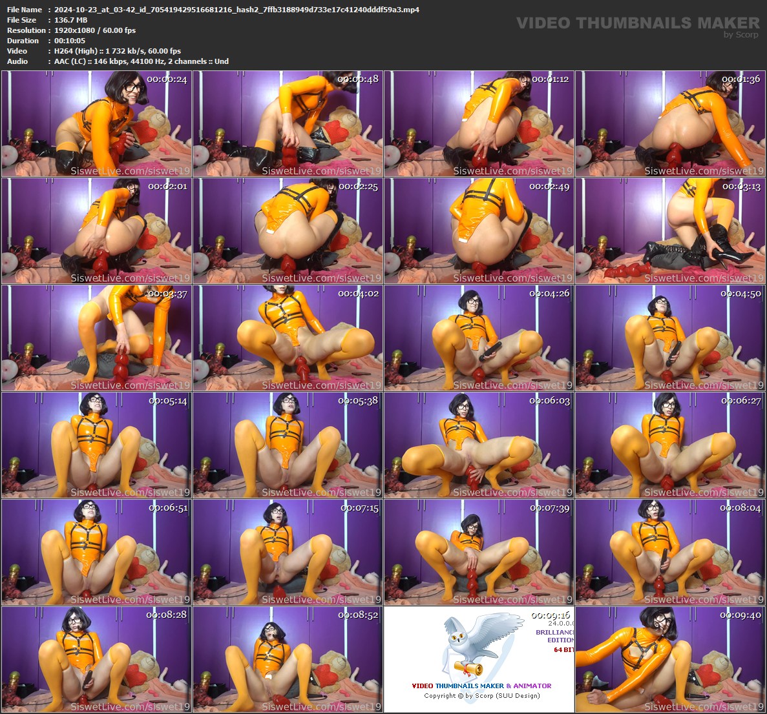Click the 'by Scorp' credit in header

click(741, 35)
